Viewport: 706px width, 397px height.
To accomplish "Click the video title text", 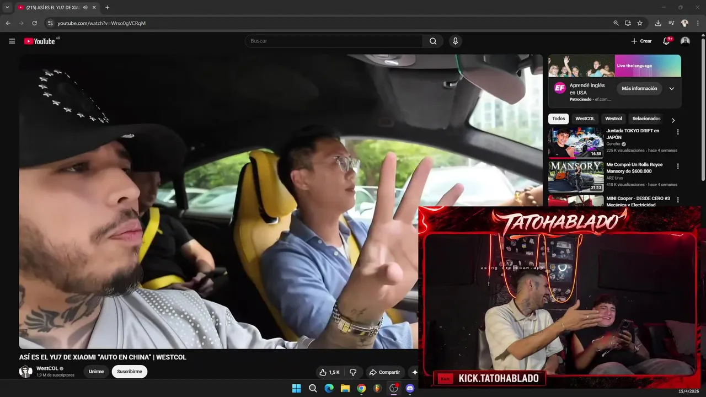I will click(x=103, y=357).
